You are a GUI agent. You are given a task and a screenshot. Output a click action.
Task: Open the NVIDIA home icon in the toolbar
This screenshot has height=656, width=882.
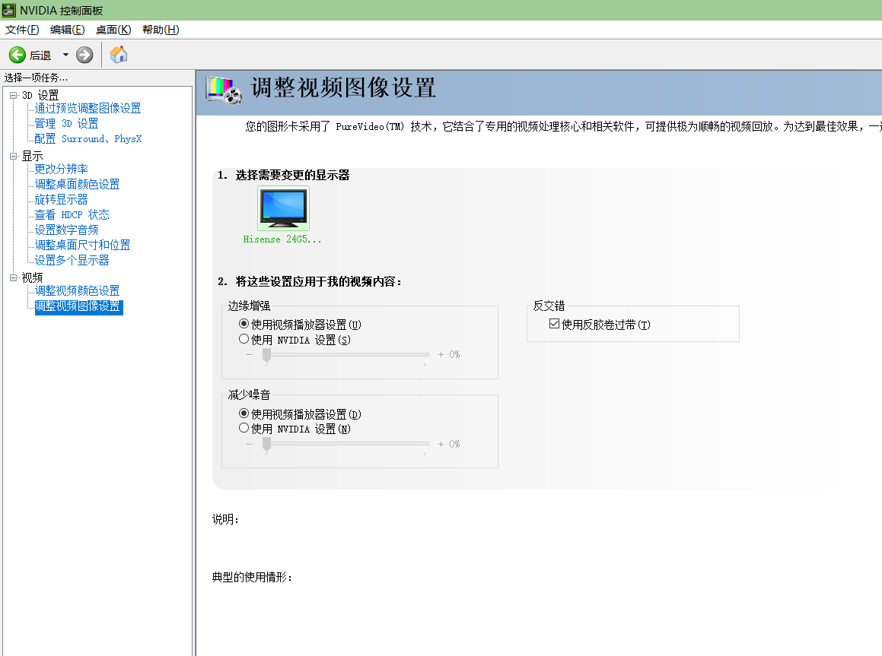119,54
